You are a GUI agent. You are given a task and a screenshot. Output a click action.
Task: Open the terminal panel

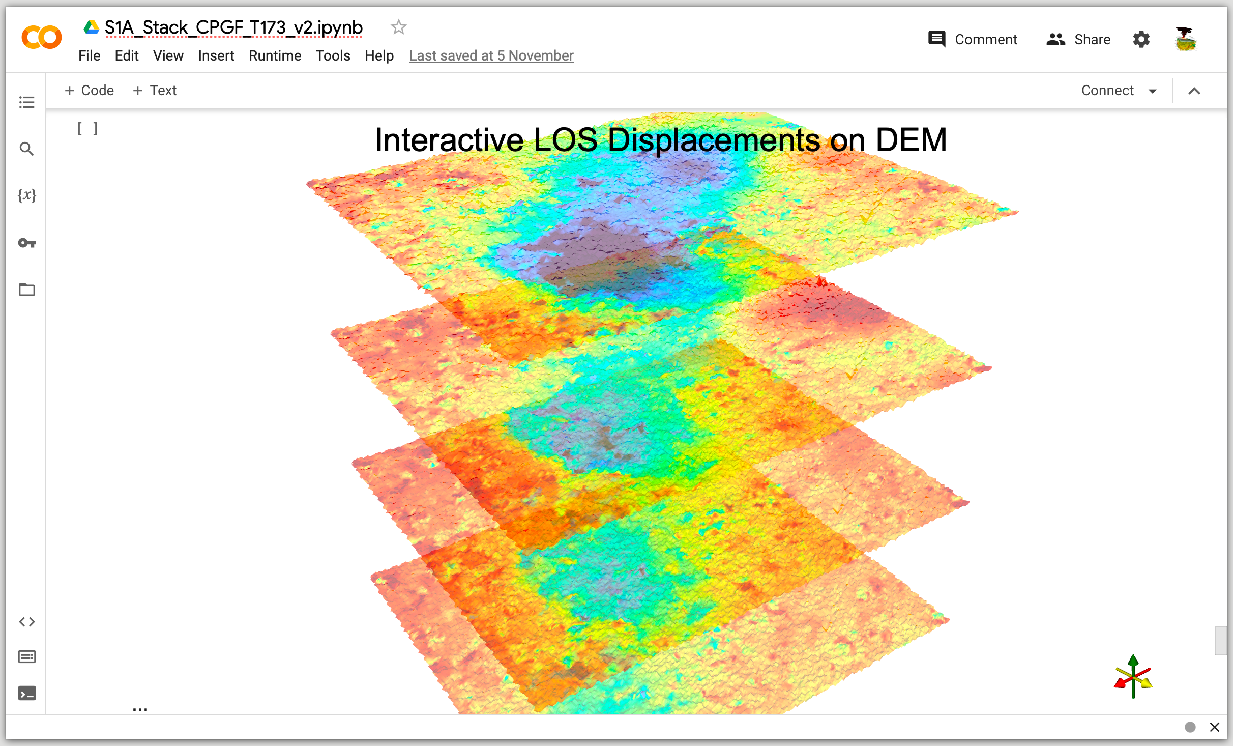pyautogui.click(x=26, y=693)
